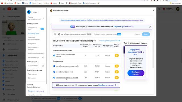Sort by 'Поисковый объем' column header
The width and height of the screenshot is (182, 102).
[x=97, y=46]
